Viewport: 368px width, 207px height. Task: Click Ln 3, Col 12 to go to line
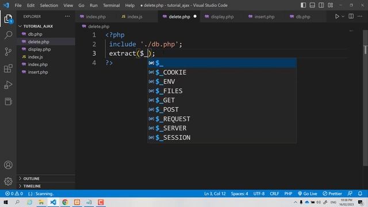click(x=214, y=194)
